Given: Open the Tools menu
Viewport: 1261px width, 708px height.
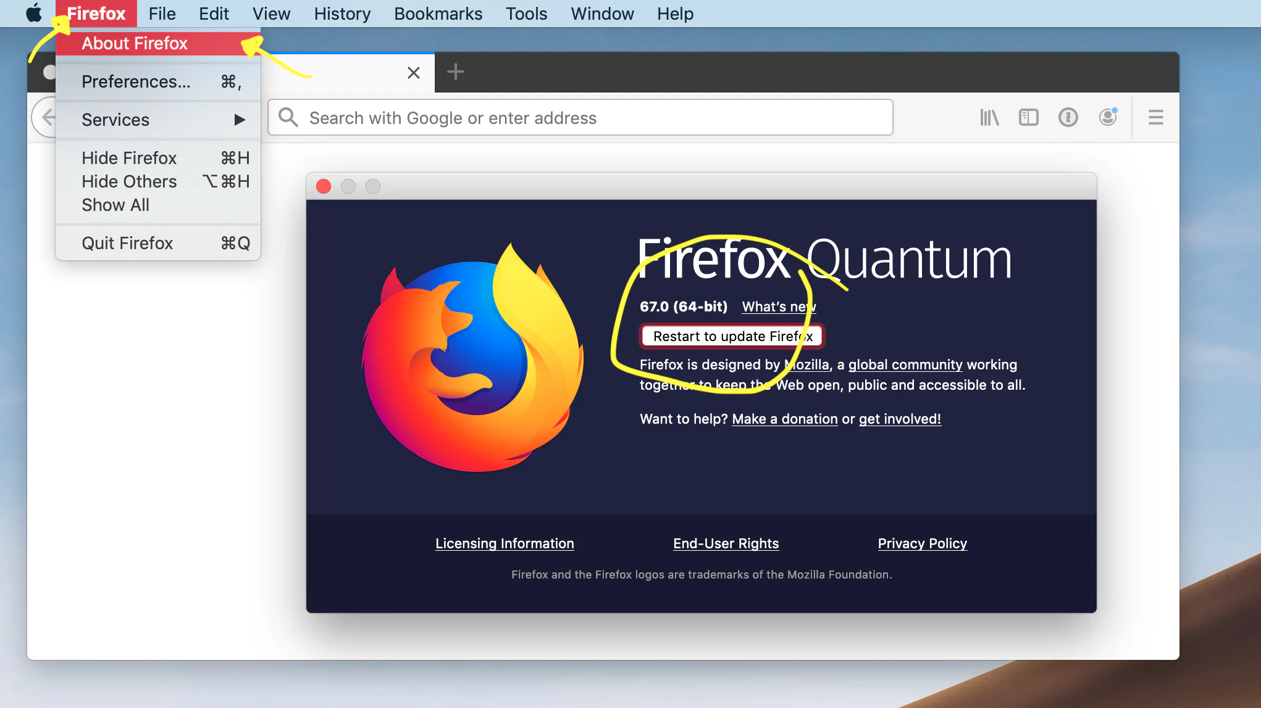Looking at the screenshot, I should coord(526,14).
